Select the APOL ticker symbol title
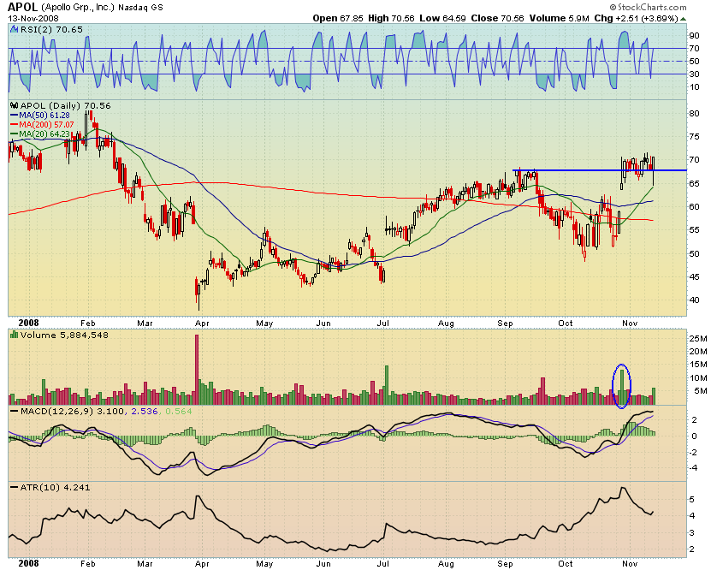This screenshot has width=711, height=570. 23,7
